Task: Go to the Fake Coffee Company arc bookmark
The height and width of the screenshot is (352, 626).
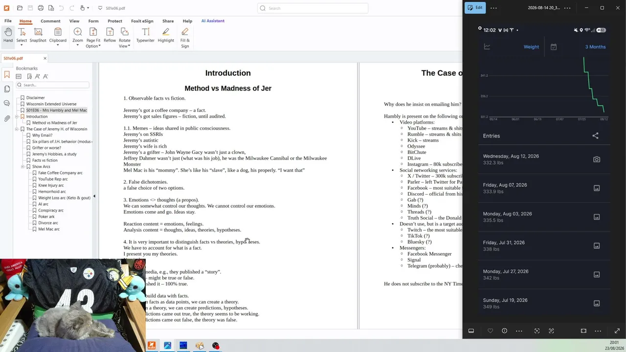Action: pyautogui.click(x=60, y=173)
